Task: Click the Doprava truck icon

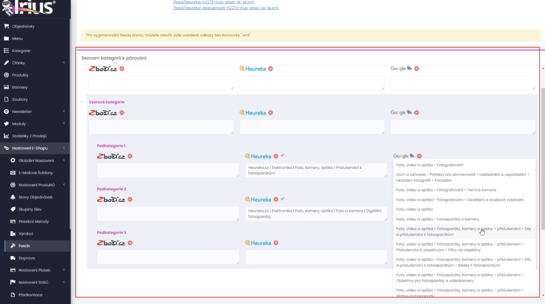Action: point(13,258)
